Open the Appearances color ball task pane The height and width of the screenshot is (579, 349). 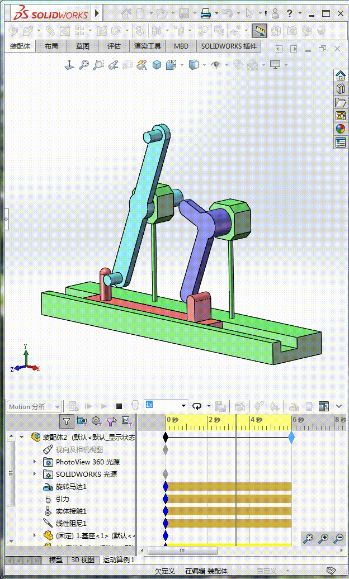341,129
